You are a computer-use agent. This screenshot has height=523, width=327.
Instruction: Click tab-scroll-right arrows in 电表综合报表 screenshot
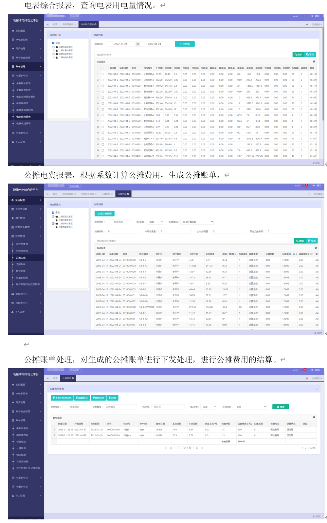(307, 25)
